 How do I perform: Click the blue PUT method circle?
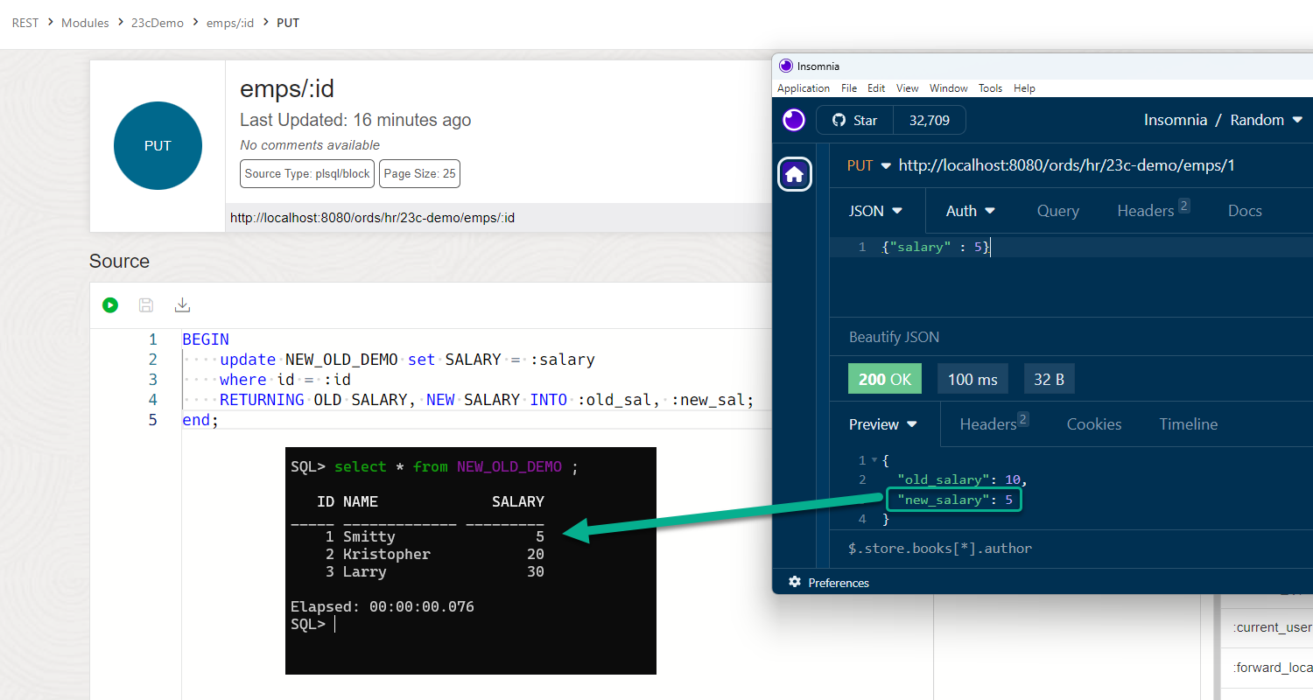tap(158, 145)
